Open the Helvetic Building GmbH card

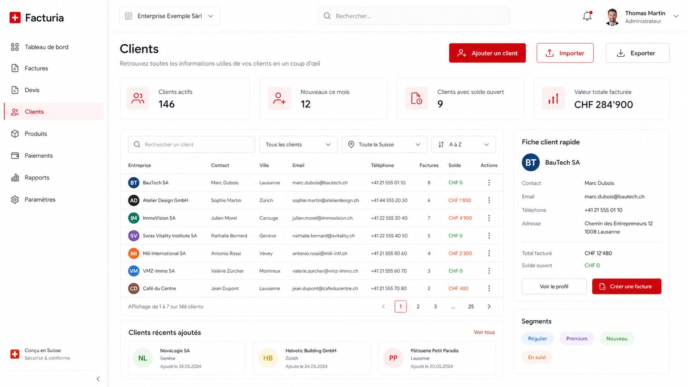[312, 358]
